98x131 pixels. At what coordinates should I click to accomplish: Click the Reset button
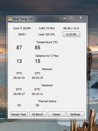57,114
